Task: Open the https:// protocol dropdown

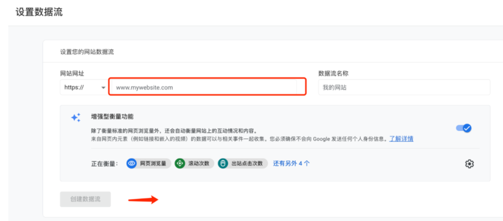Action: pos(84,87)
